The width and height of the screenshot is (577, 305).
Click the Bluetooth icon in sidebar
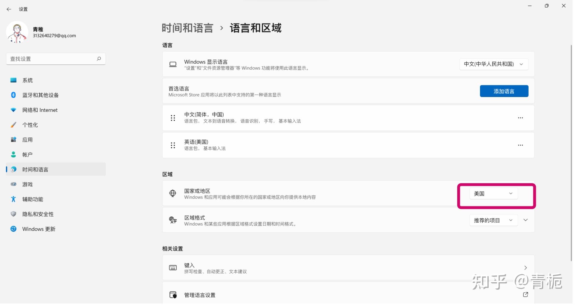point(14,95)
